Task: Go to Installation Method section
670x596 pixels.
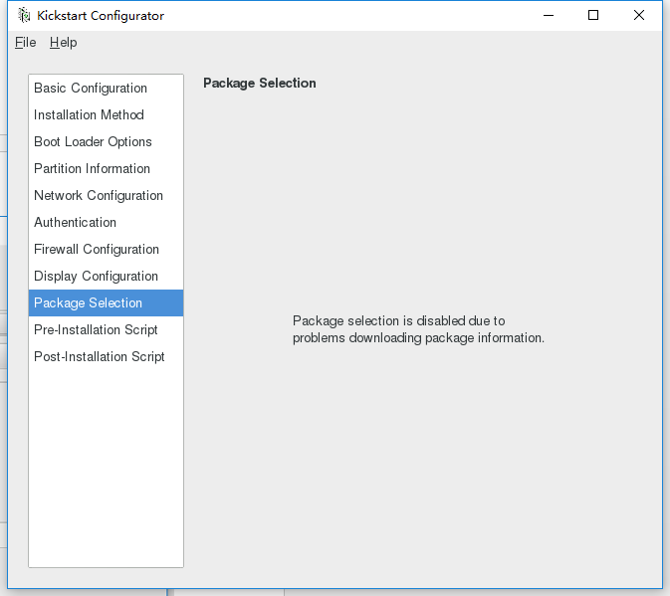Action: pyautogui.click(x=89, y=115)
